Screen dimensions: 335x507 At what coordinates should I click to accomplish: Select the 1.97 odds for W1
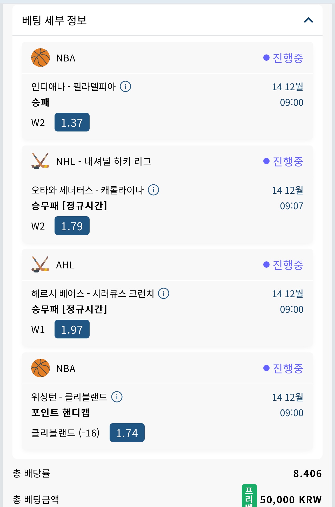(72, 329)
